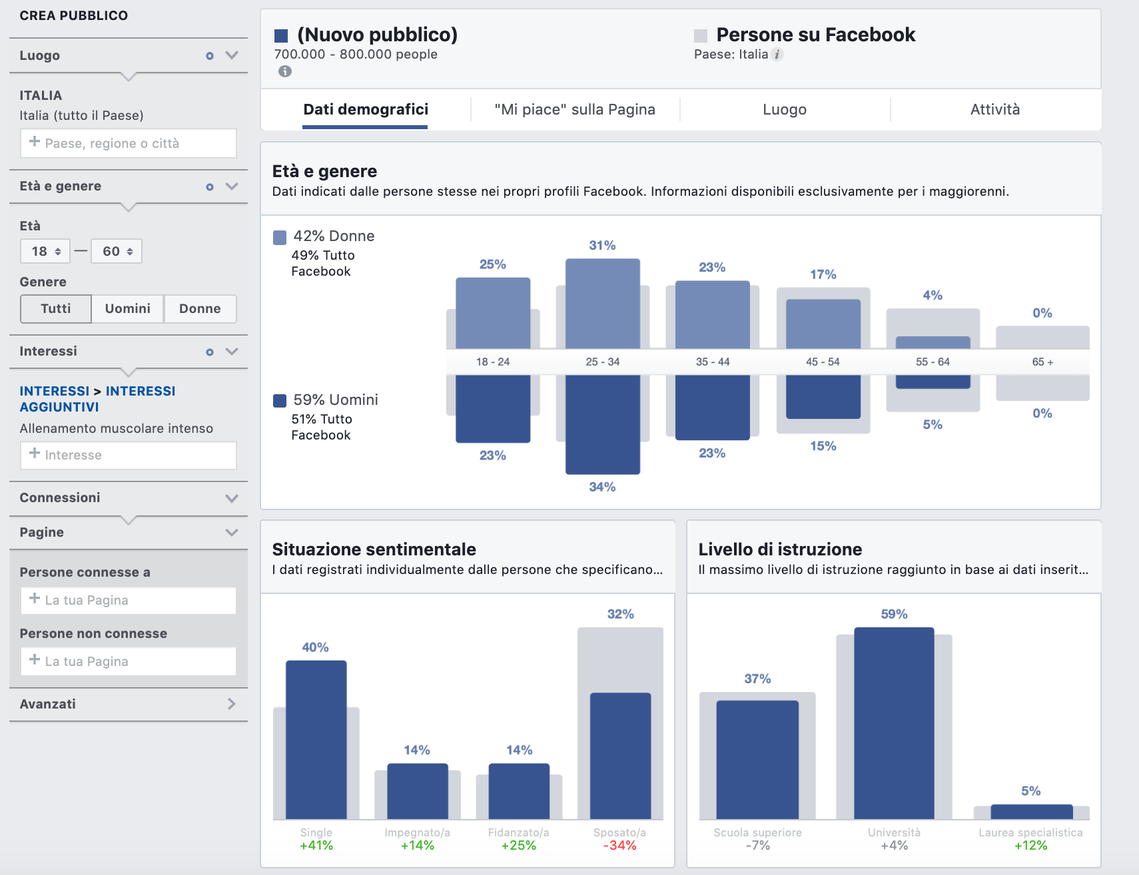Click the men 25 - 34 bar showing 34%
This screenshot has height=875, width=1139.
[603, 424]
